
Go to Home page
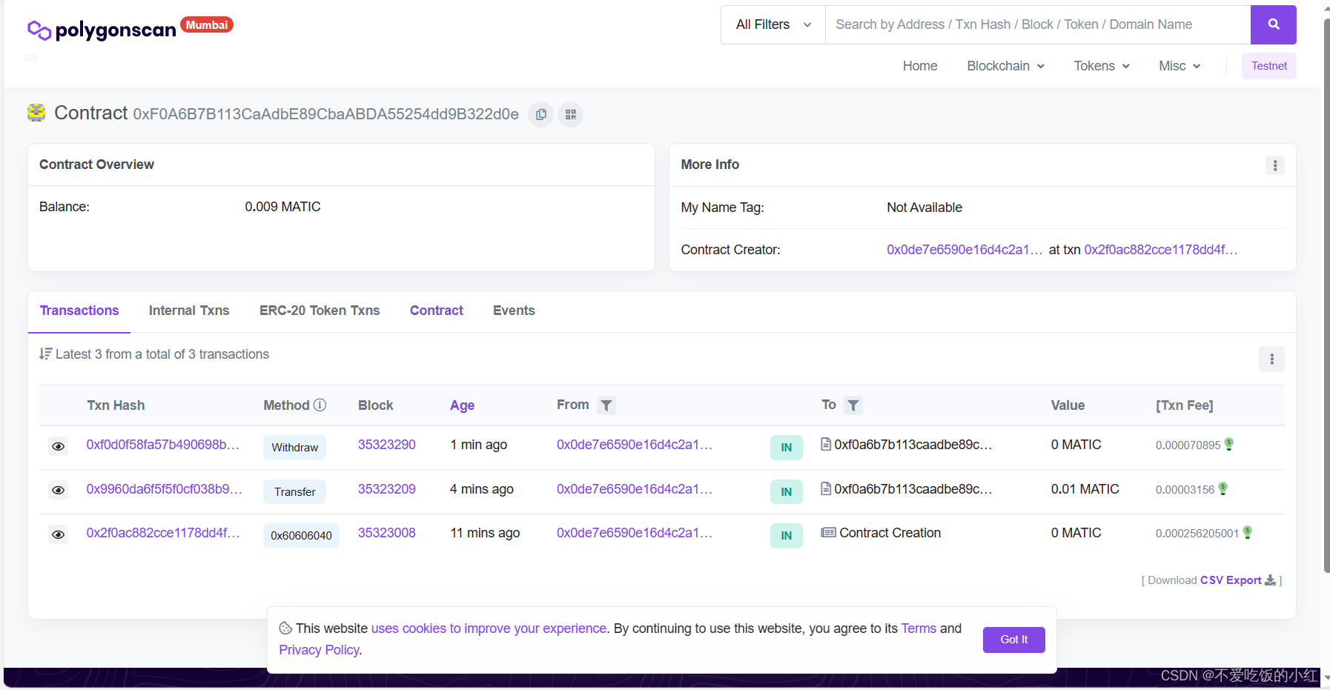pyautogui.click(x=920, y=66)
